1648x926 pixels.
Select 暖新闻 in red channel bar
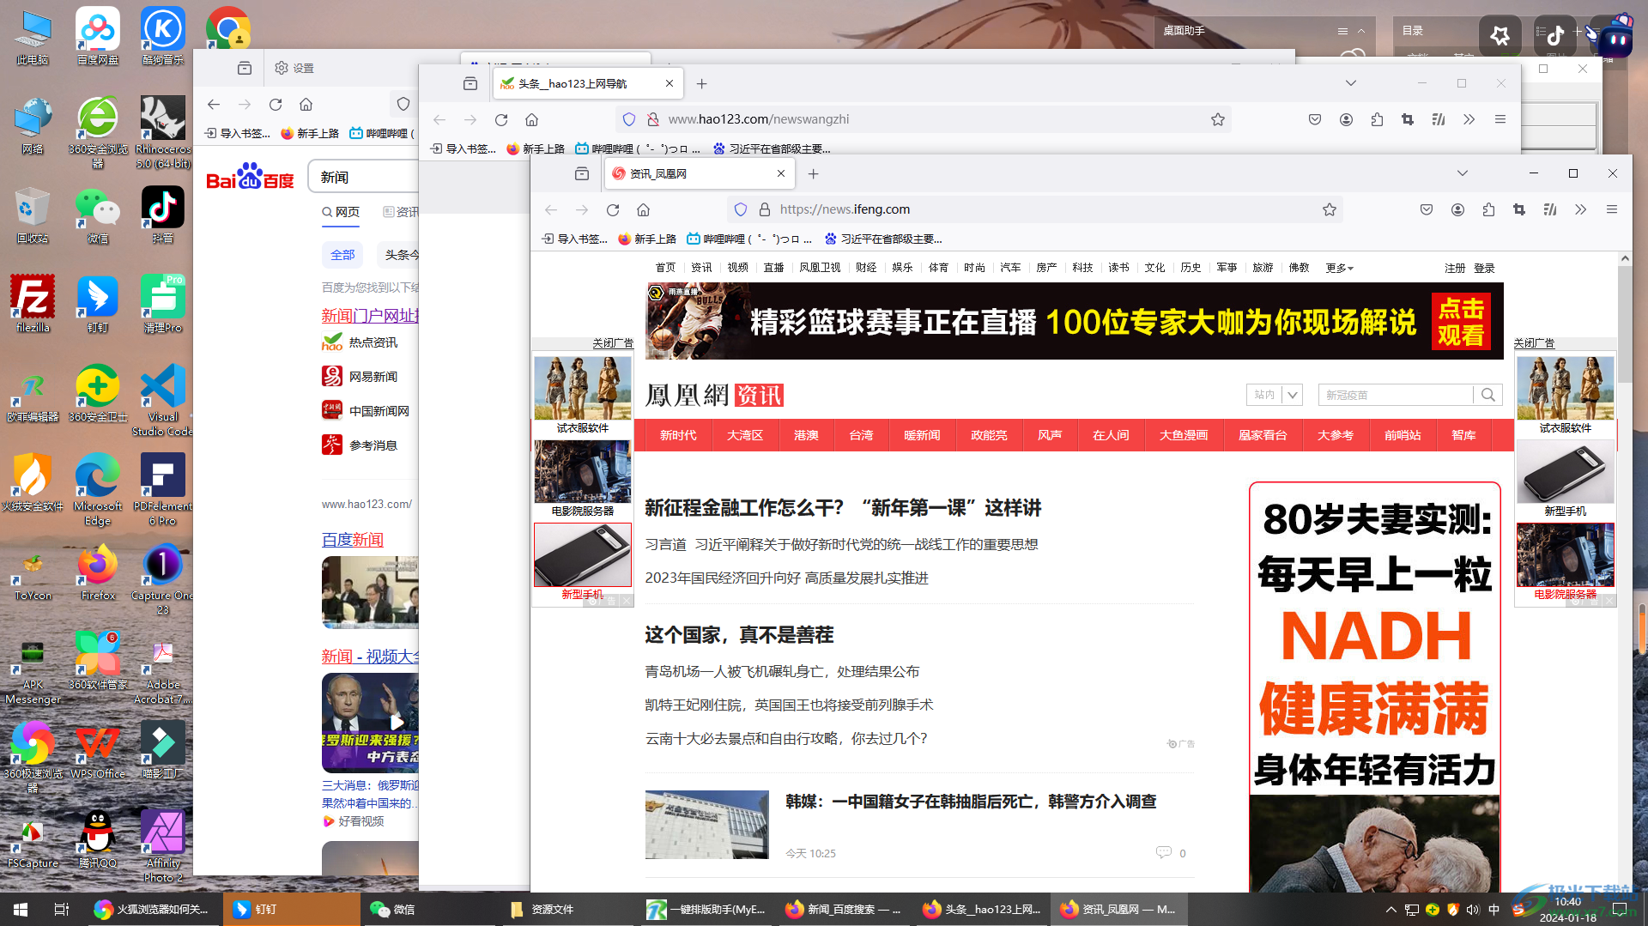pos(922,435)
